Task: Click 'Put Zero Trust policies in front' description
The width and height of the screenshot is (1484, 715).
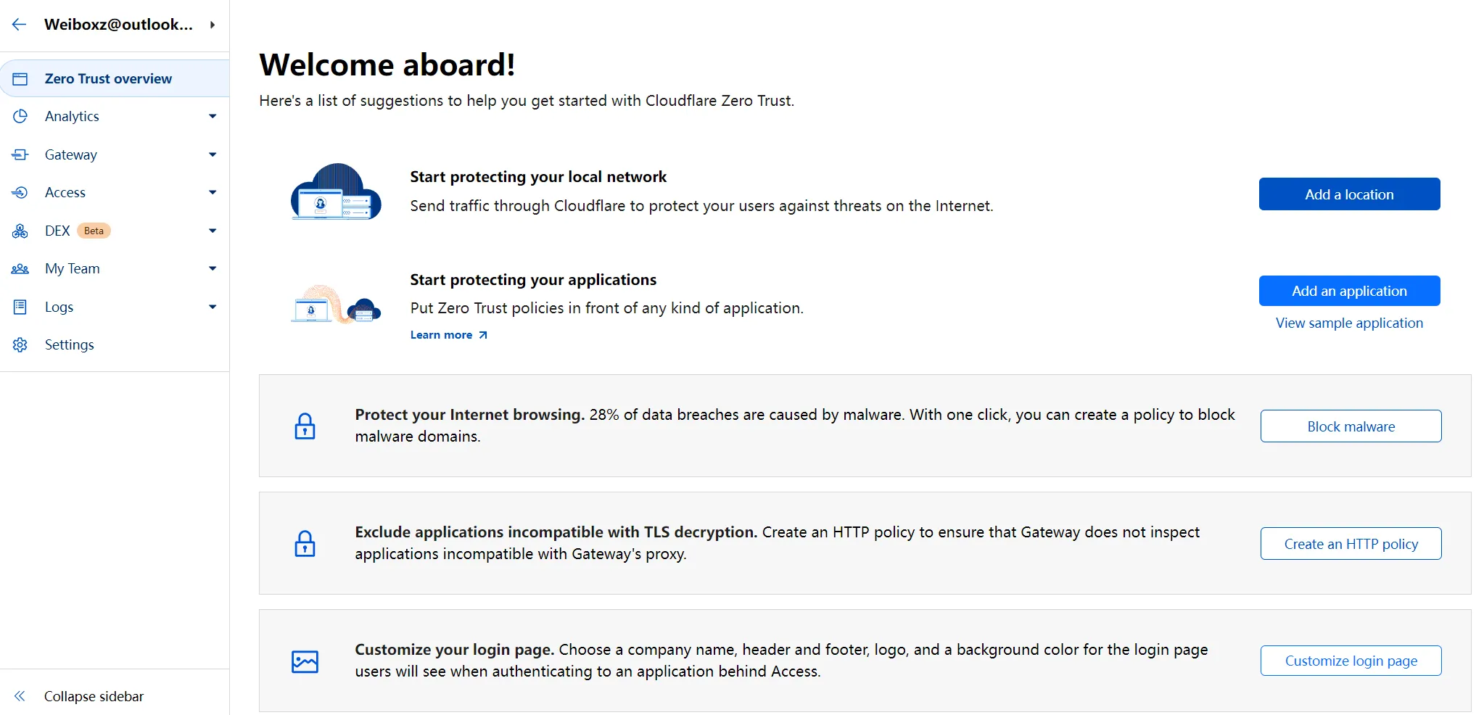Action: 606,308
